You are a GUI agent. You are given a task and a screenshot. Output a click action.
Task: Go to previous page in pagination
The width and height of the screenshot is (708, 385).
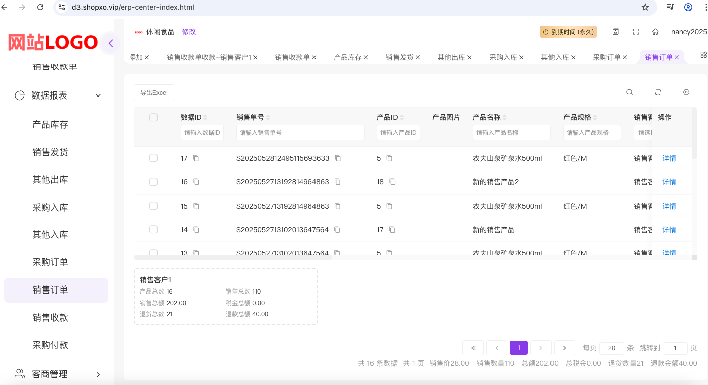pos(497,348)
